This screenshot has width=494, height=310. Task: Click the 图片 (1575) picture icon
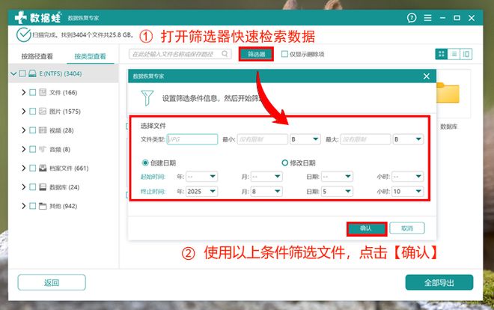43,112
